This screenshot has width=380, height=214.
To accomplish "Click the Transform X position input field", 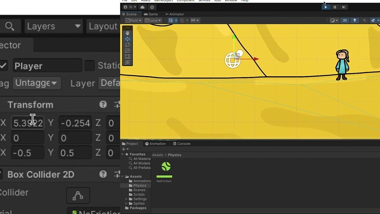I will coord(27,123).
